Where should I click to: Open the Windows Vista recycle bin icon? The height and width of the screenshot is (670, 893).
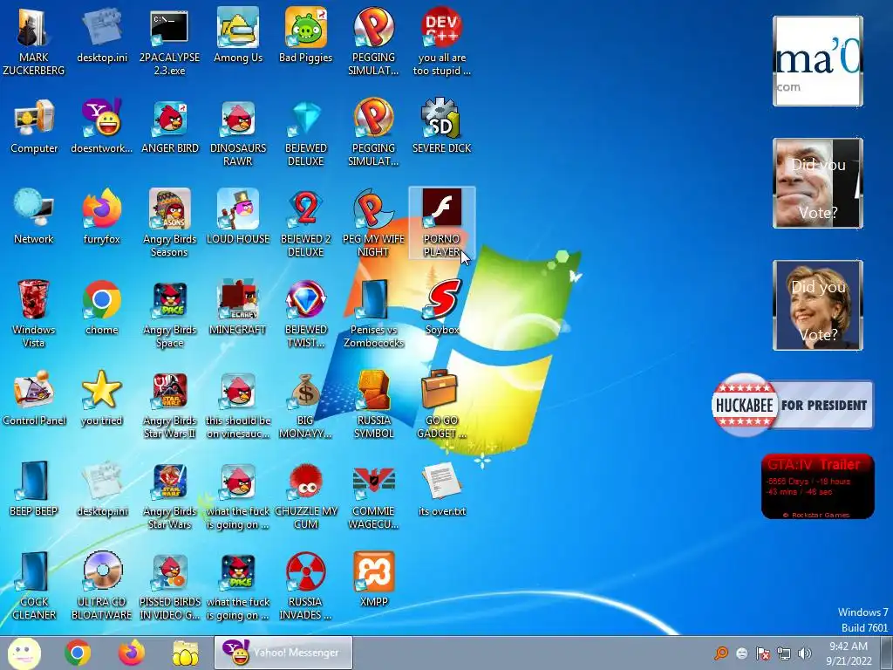tap(34, 313)
